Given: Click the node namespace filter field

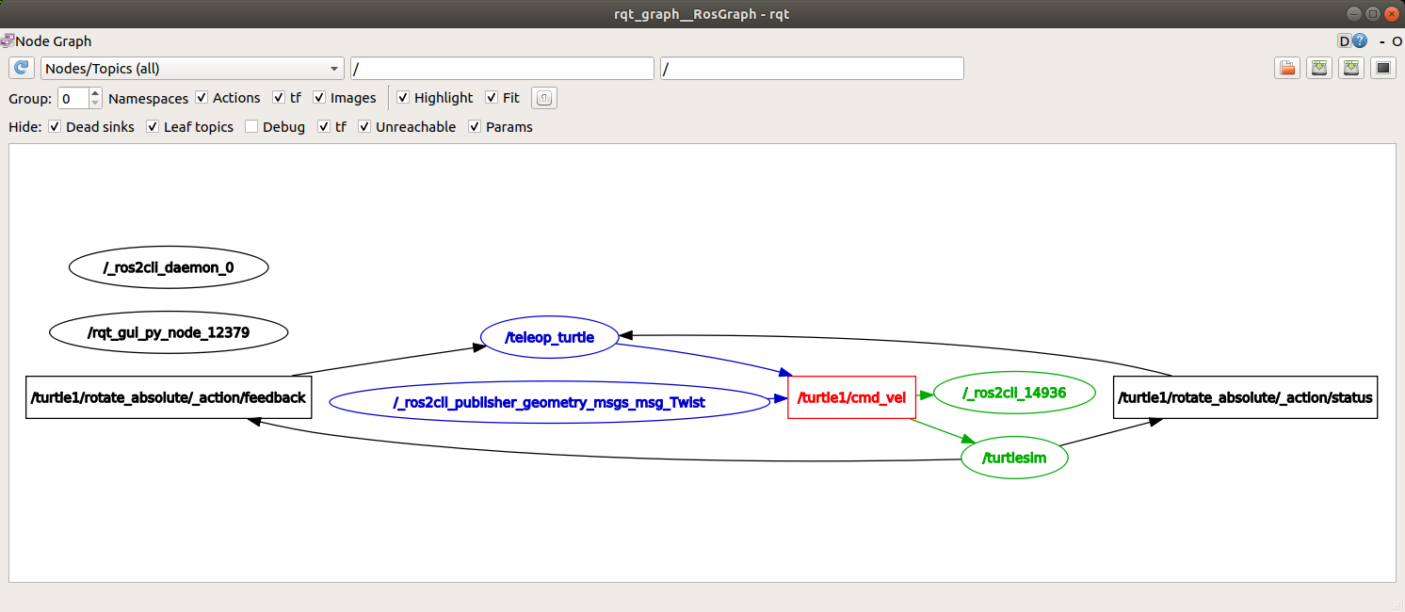Looking at the screenshot, I should coord(502,69).
